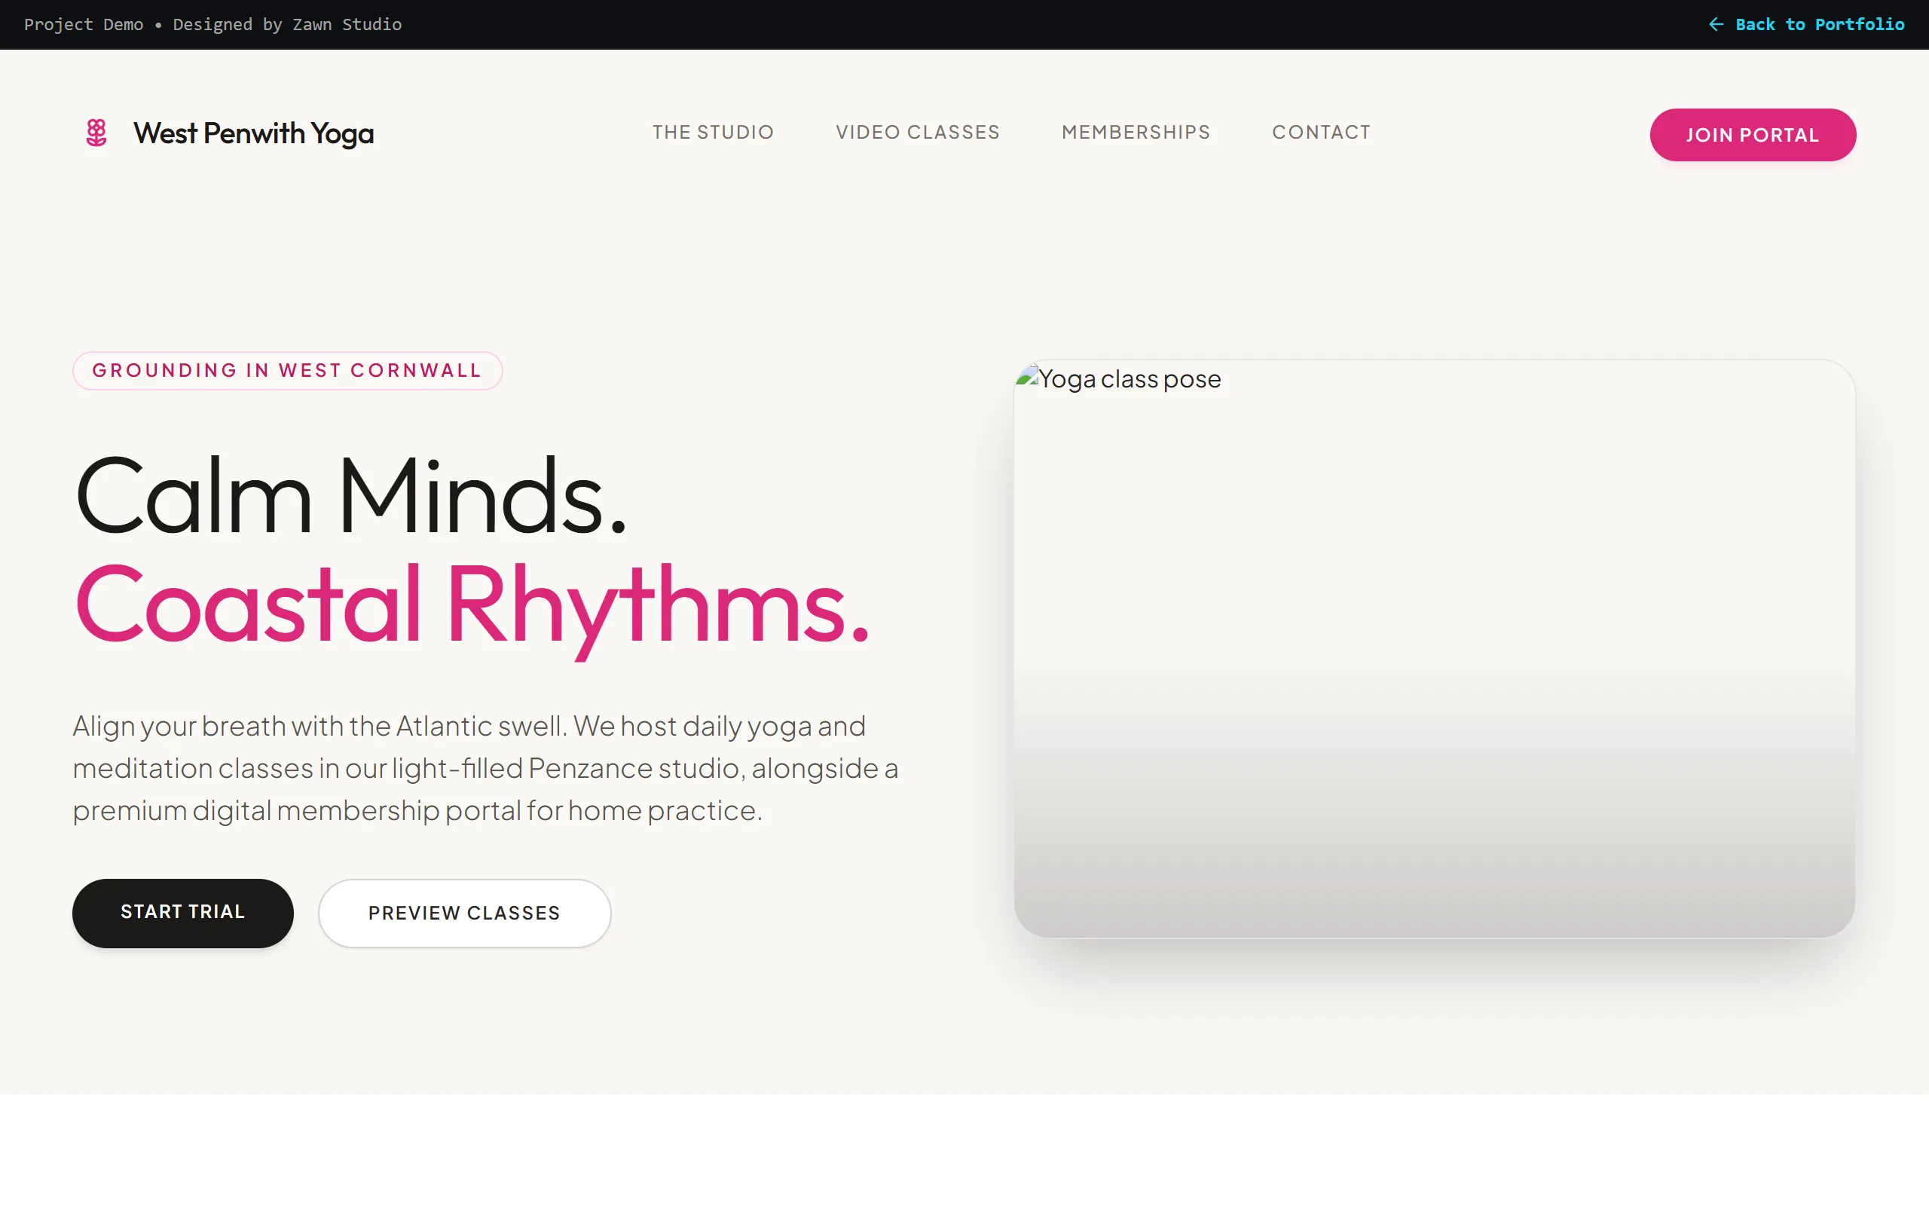Click the Project Demo Zawn Studio text
The width and height of the screenshot is (1929, 1206).
212,25
